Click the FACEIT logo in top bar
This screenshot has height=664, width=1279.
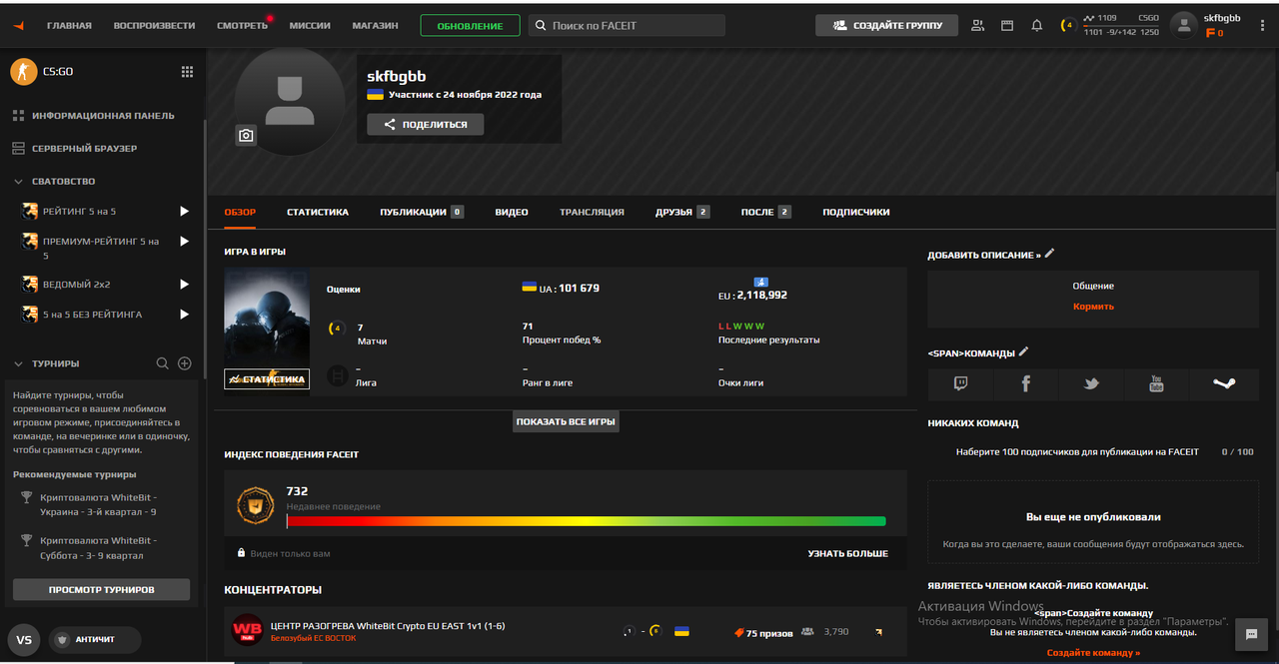click(x=19, y=25)
